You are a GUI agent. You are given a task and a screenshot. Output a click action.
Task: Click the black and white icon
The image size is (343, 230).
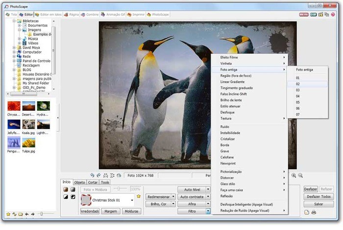[66, 197]
